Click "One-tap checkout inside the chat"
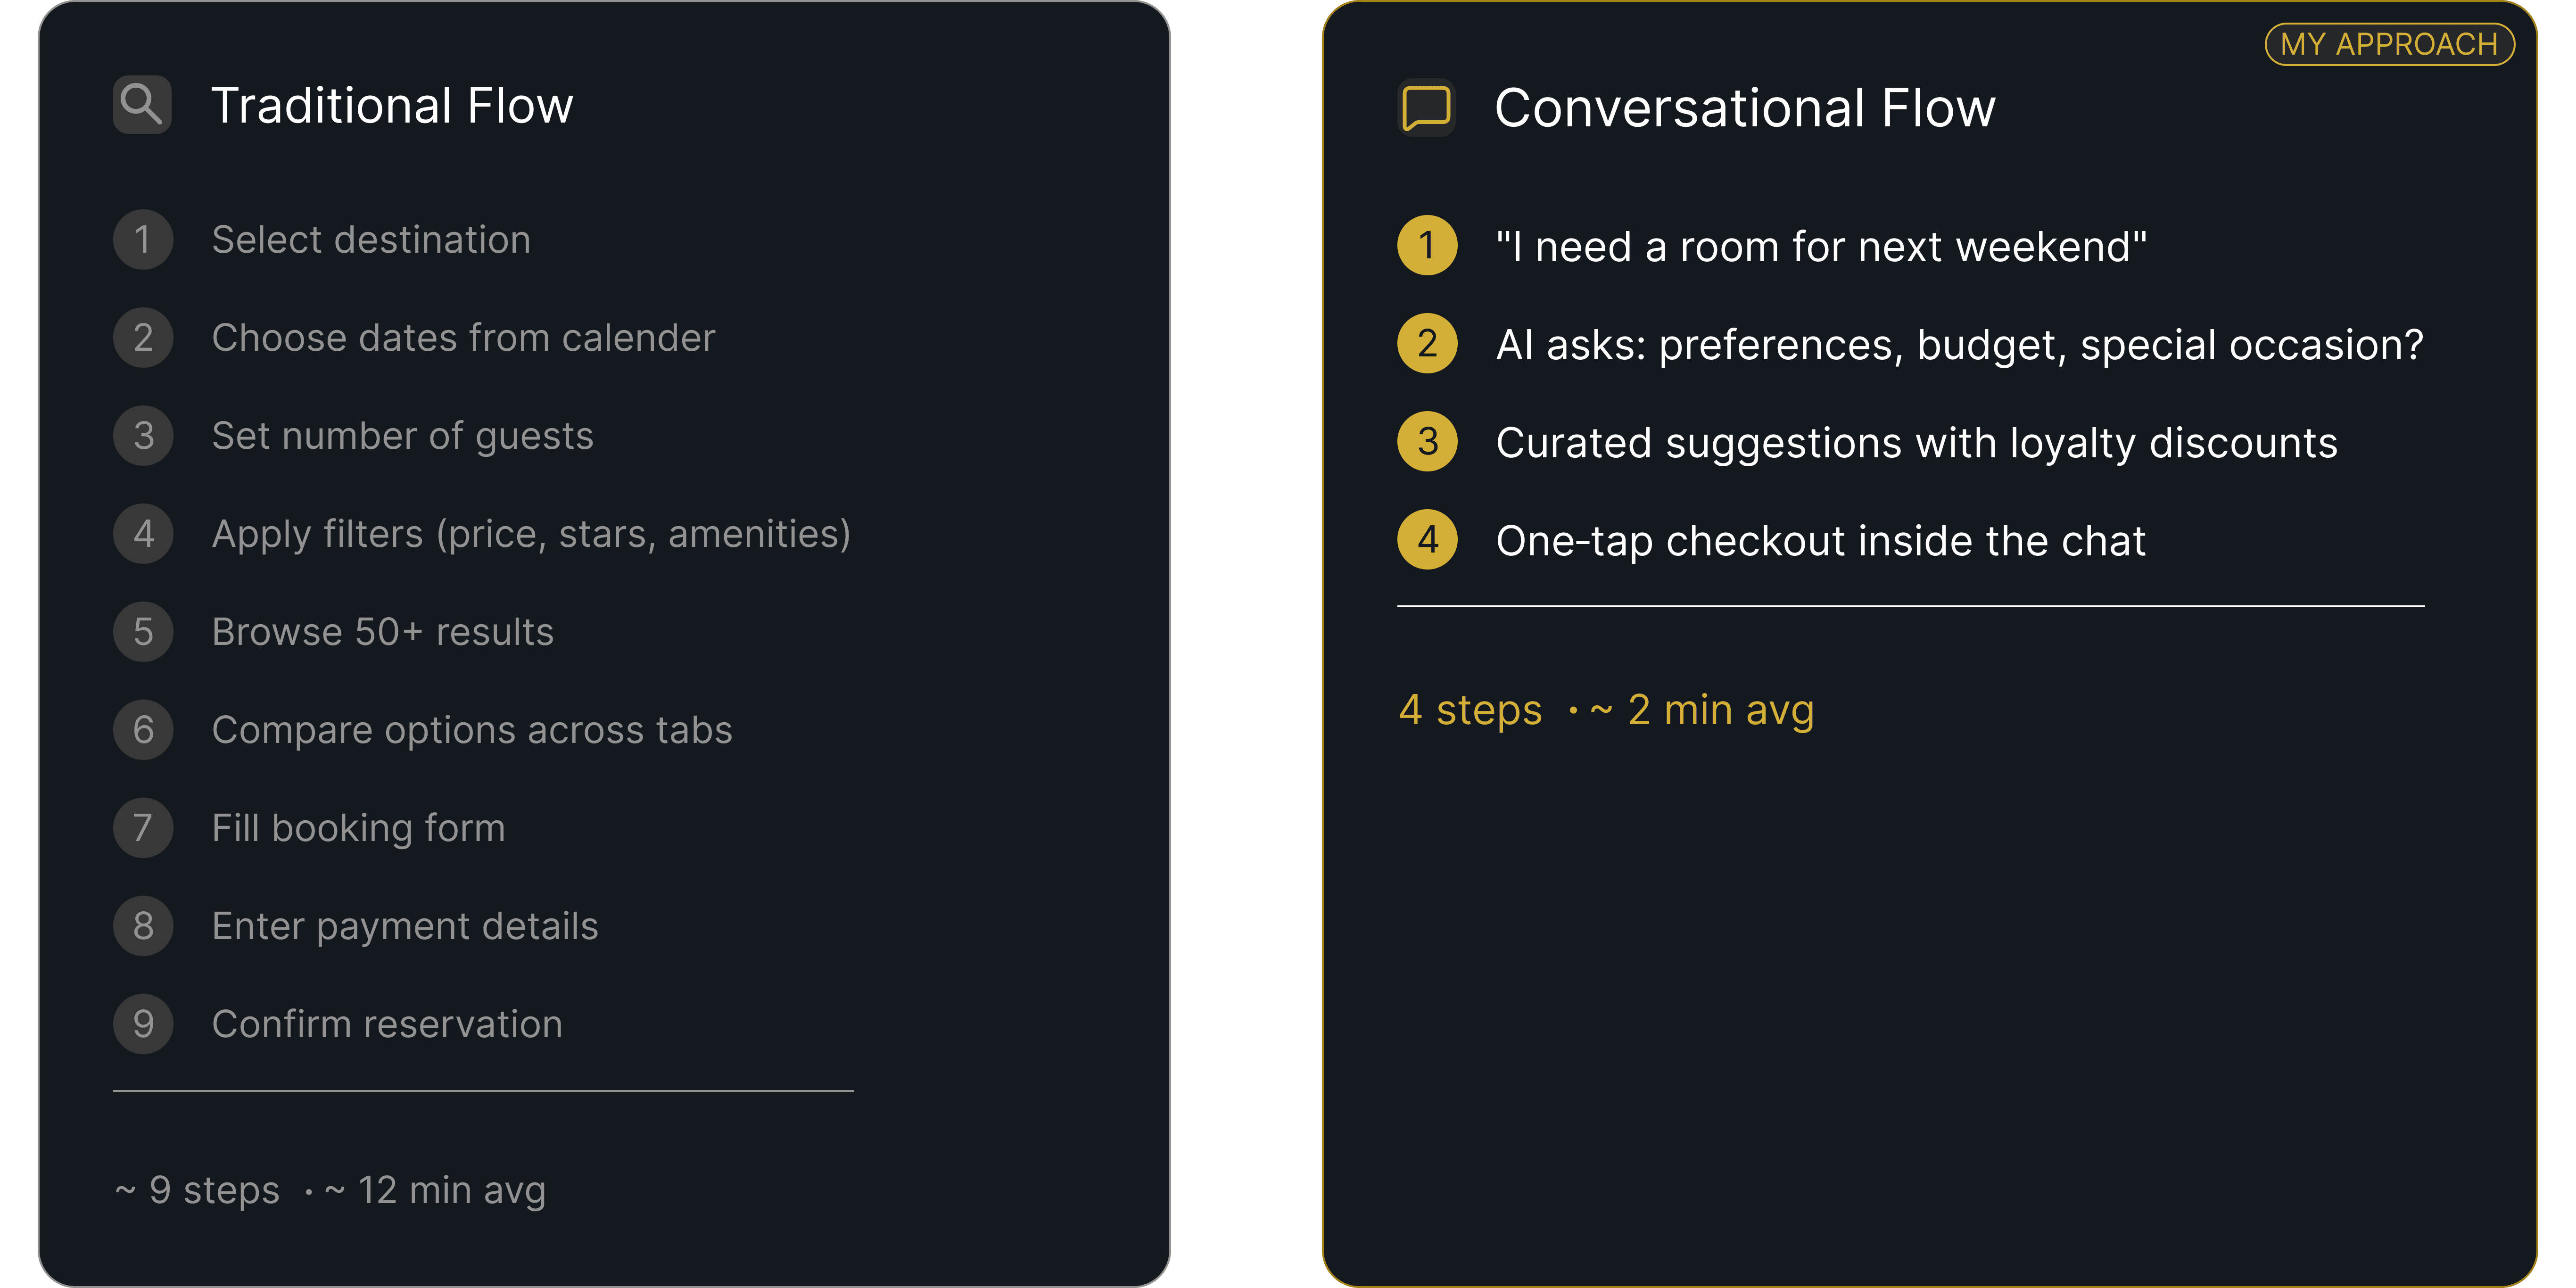 [1820, 540]
